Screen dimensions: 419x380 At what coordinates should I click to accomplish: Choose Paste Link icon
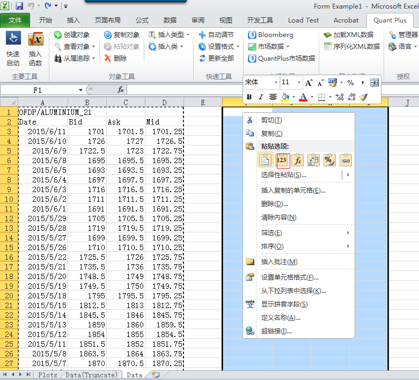pos(346,160)
